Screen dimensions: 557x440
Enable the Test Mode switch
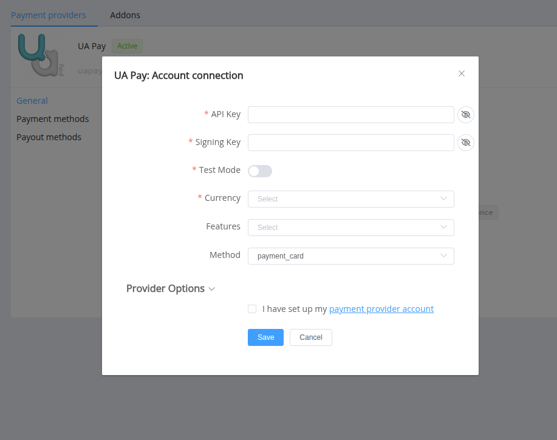coord(260,171)
